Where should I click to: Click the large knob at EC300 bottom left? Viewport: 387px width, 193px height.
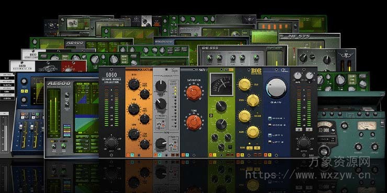coord(324,151)
